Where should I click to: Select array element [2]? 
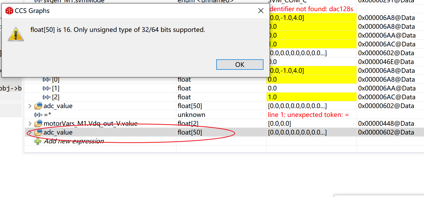point(55,97)
